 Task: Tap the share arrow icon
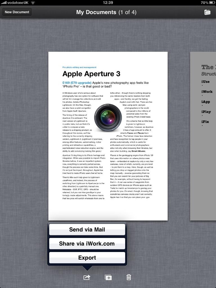[87, 277]
